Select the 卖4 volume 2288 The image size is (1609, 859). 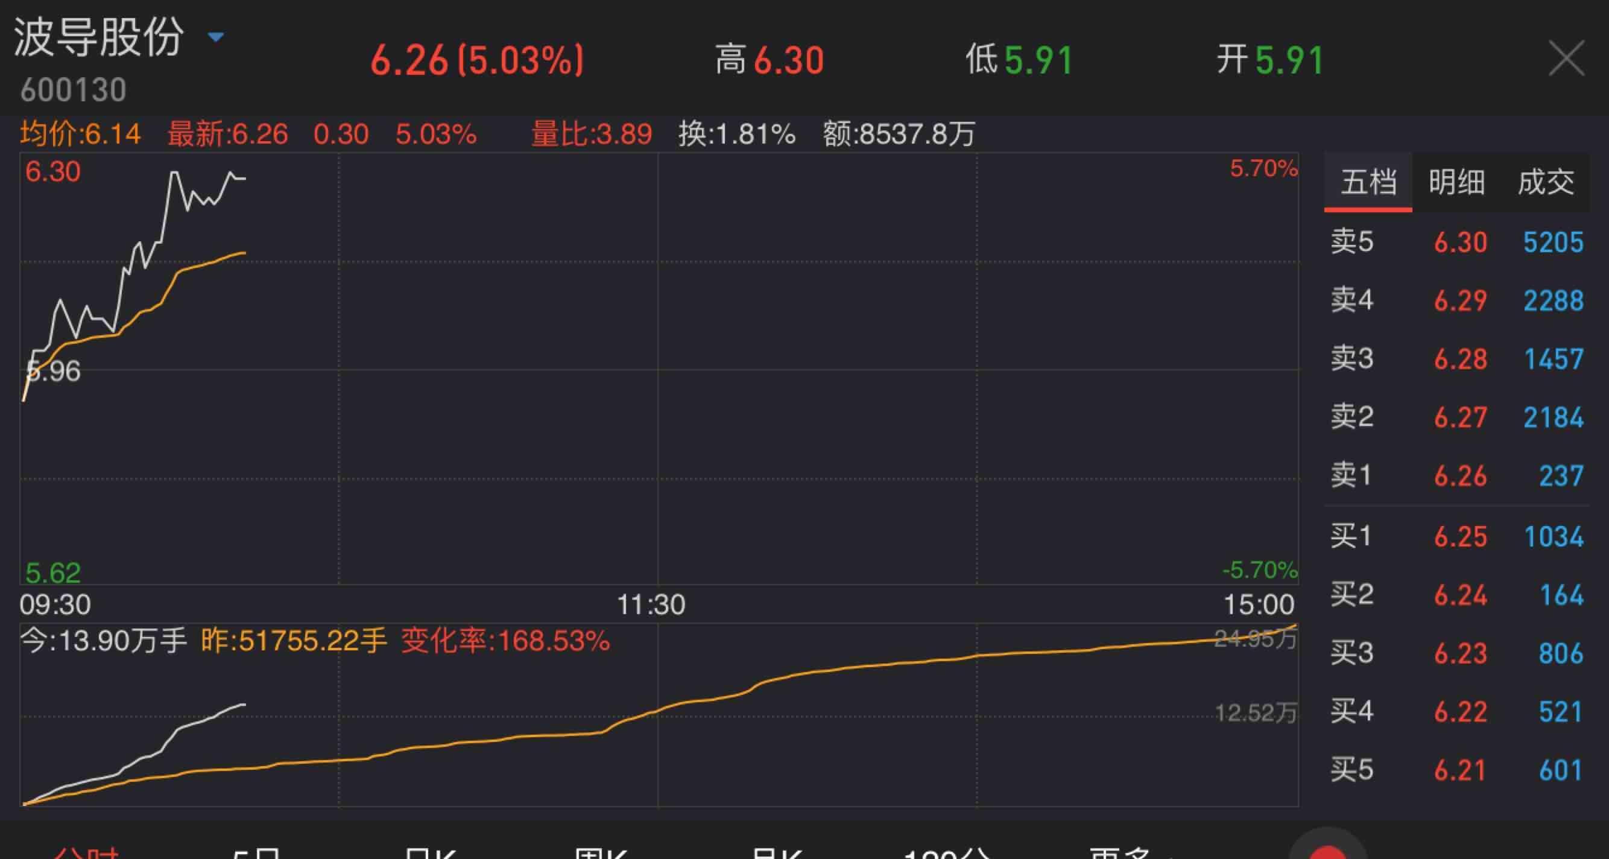(1554, 300)
